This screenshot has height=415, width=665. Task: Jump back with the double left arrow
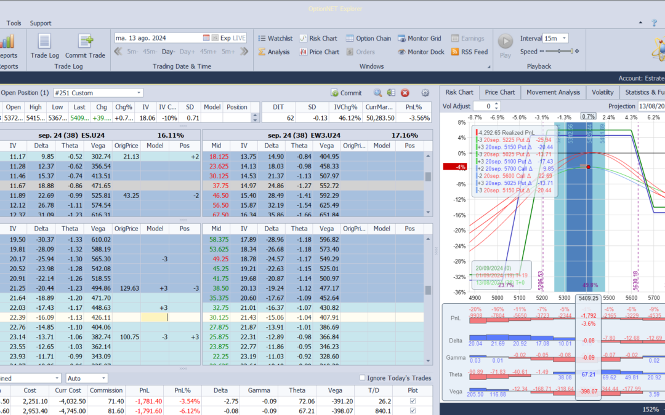[x=118, y=52]
